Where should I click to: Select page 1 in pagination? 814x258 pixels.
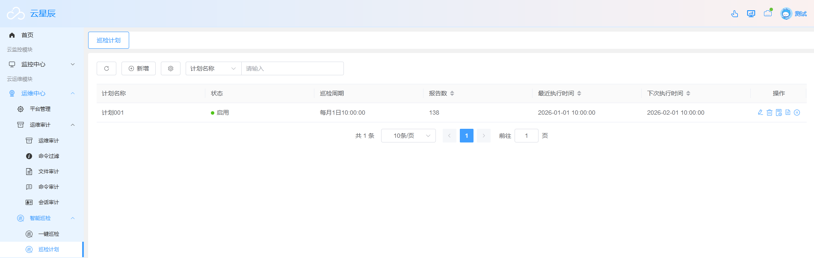467,136
